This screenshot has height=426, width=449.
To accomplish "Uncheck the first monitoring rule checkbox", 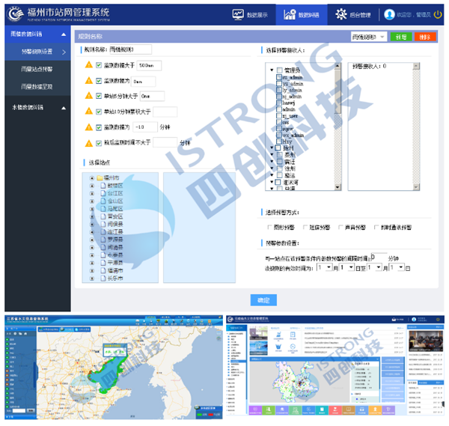I will point(99,65).
